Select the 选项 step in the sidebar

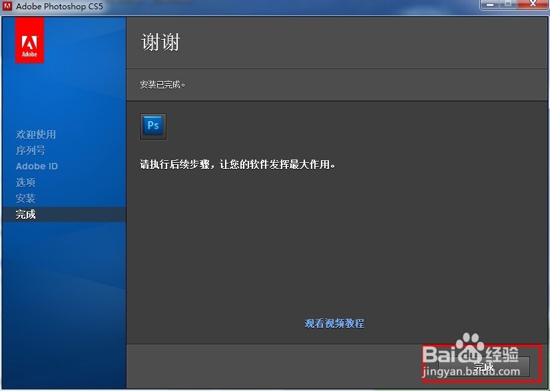[x=25, y=182]
